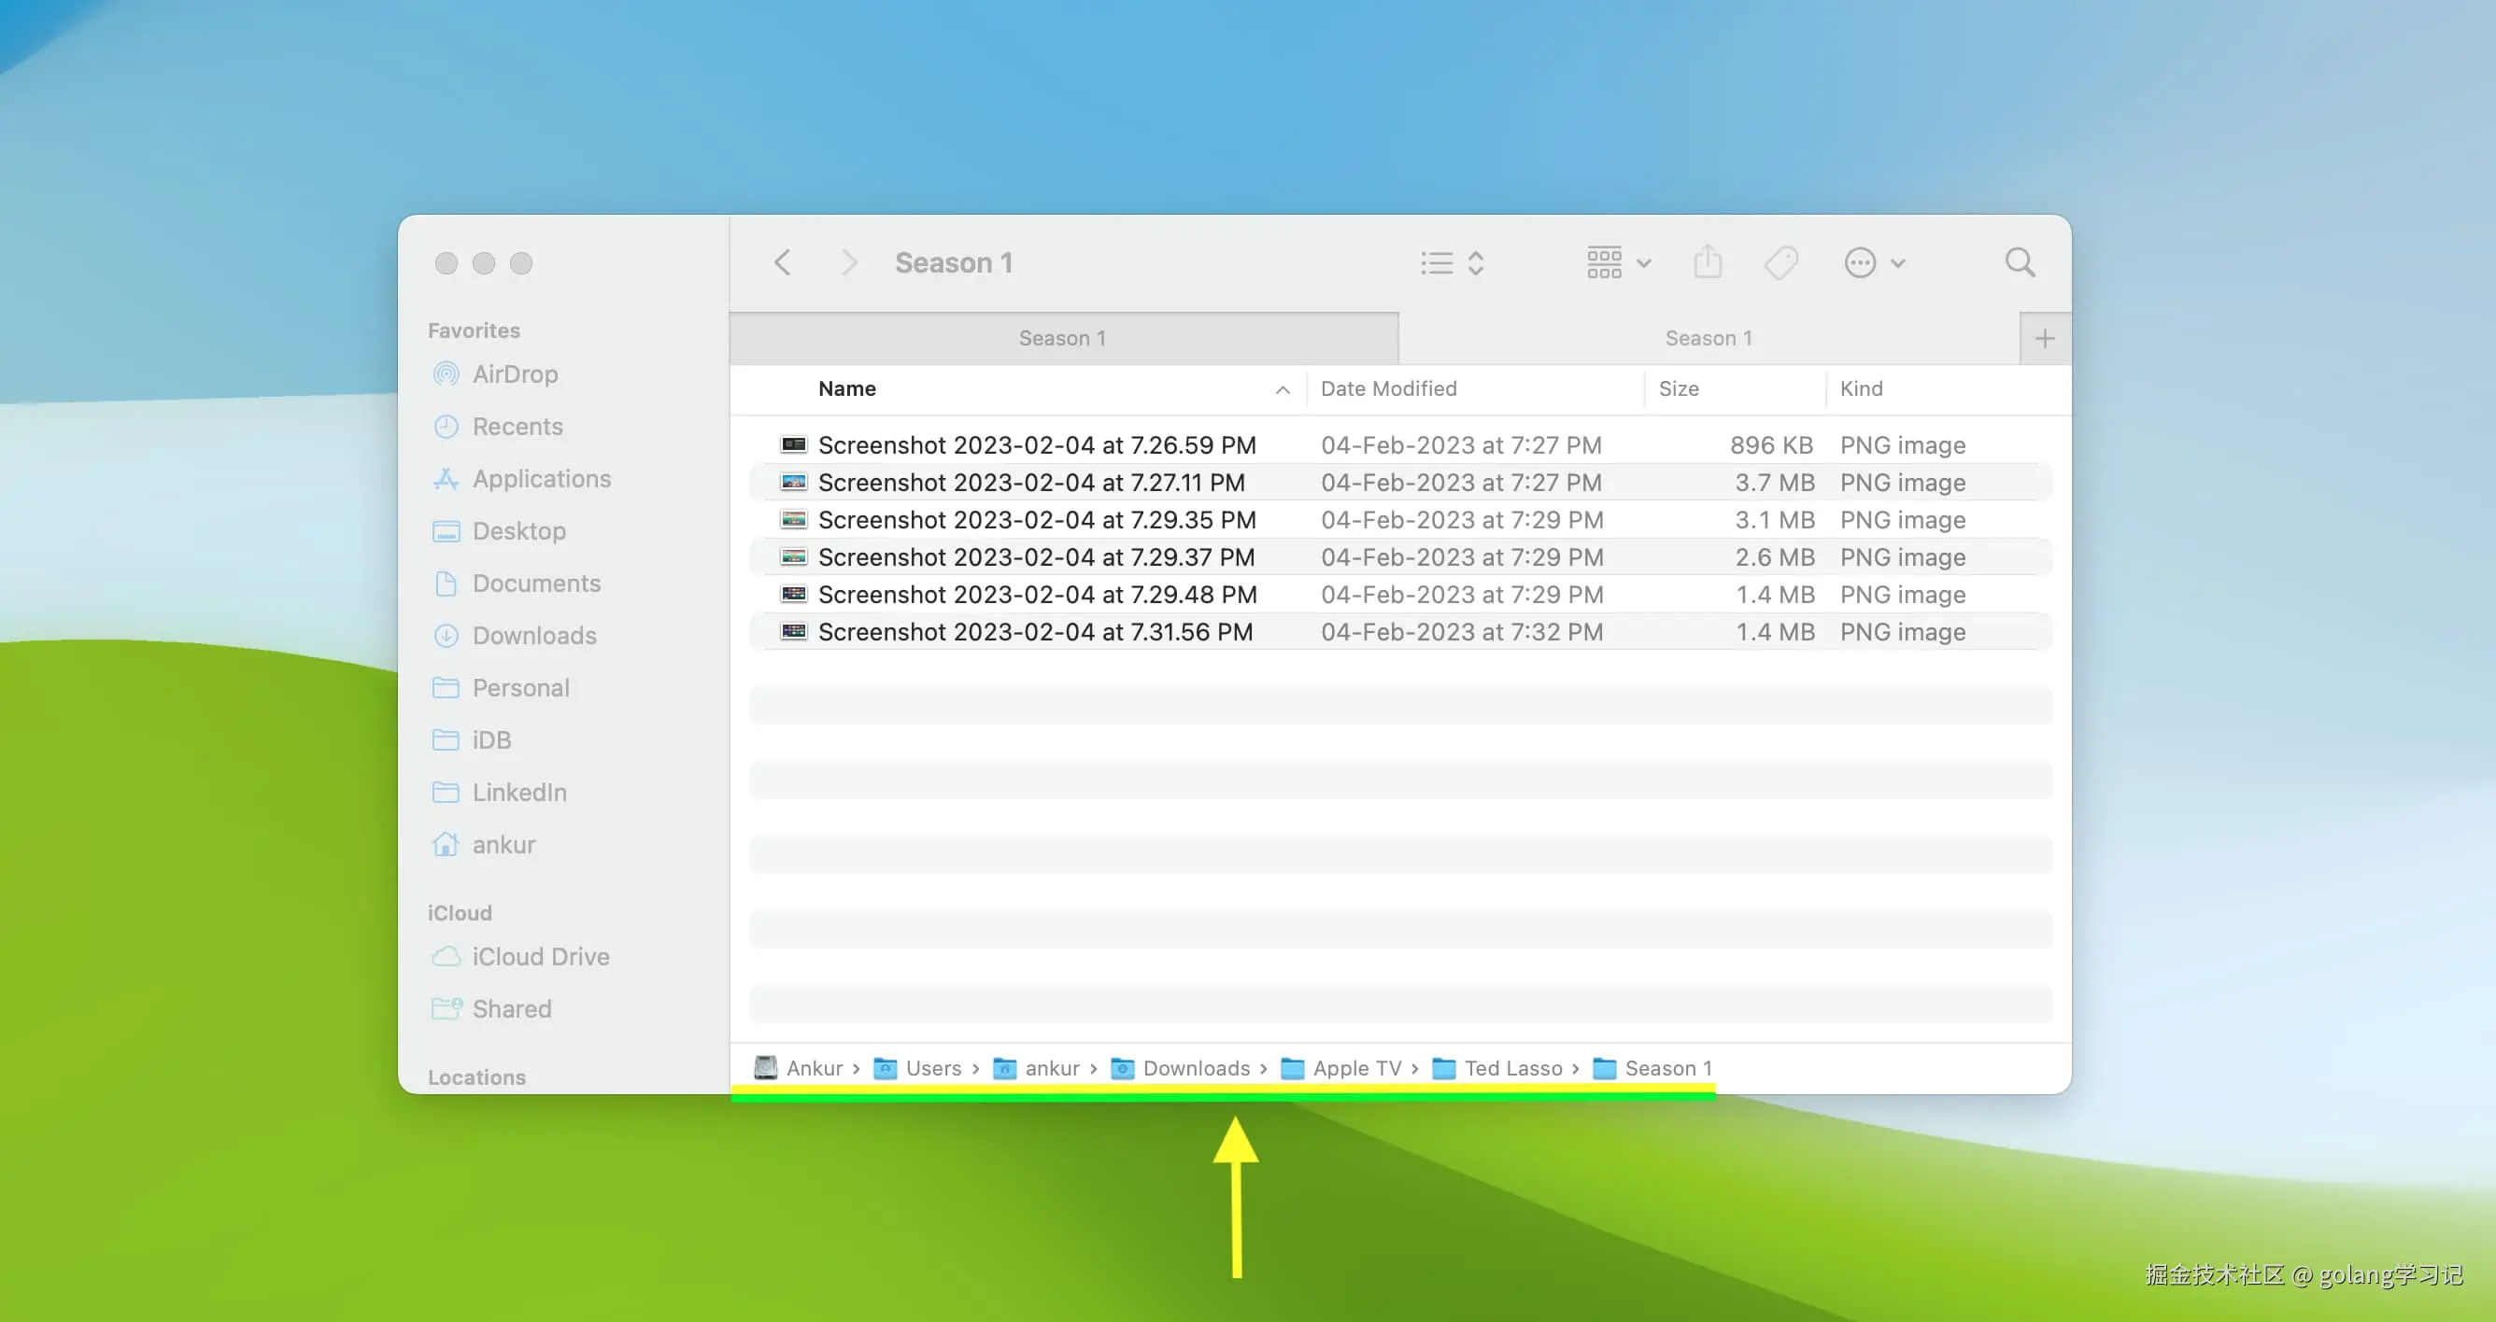The image size is (2496, 1322).
Task: Switch to the second Season 1 tab
Action: (1708, 338)
